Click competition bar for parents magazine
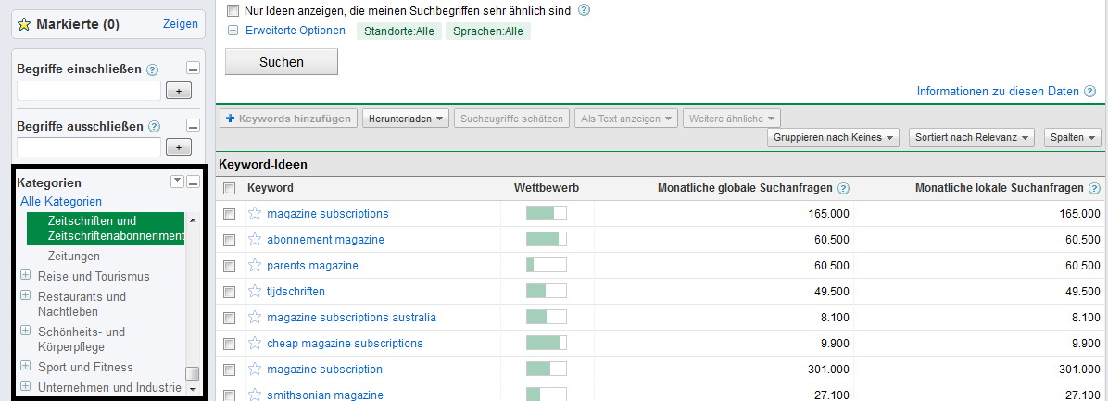 tap(547, 266)
